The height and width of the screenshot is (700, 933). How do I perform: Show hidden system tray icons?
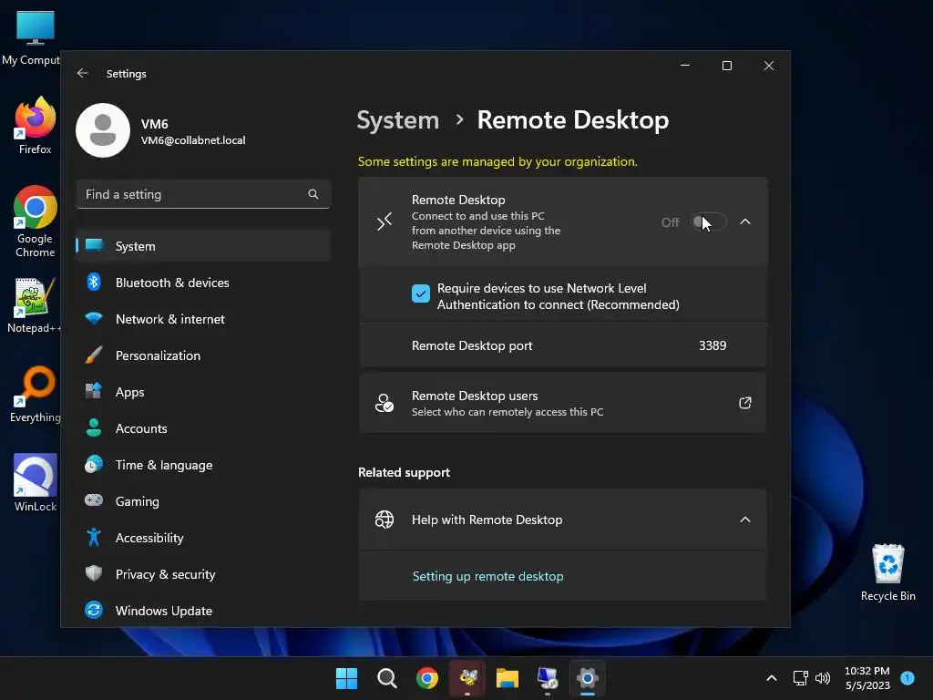[x=771, y=678]
